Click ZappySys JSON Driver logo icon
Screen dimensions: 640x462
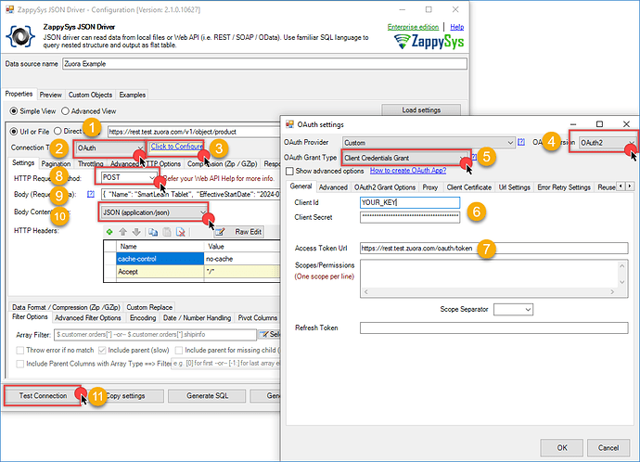pos(20,36)
